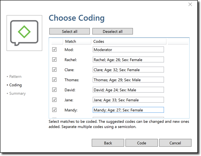Click the Rachel codes text field
The image size is (201, 156).
point(128,60)
